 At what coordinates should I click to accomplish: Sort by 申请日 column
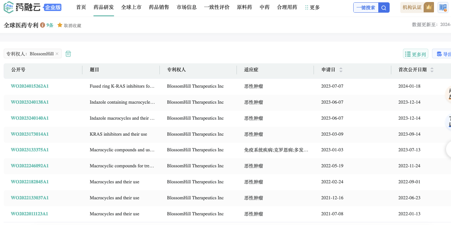click(341, 70)
